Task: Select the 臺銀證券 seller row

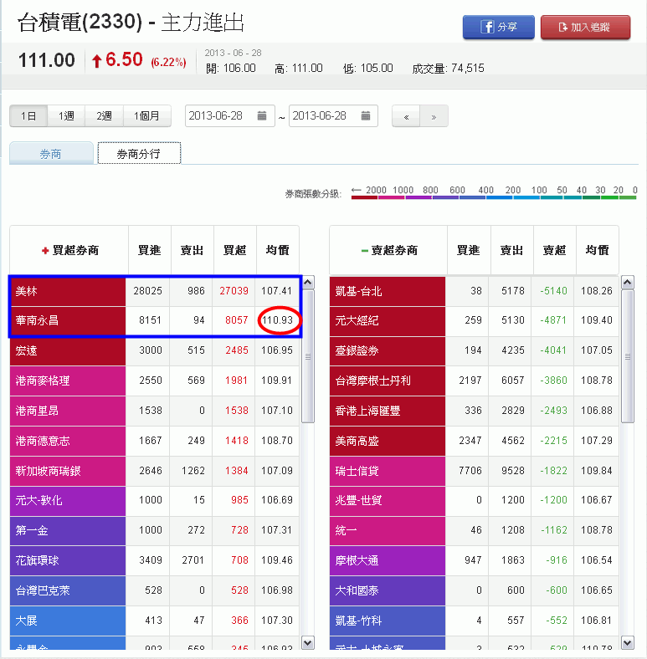Action: (474, 350)
